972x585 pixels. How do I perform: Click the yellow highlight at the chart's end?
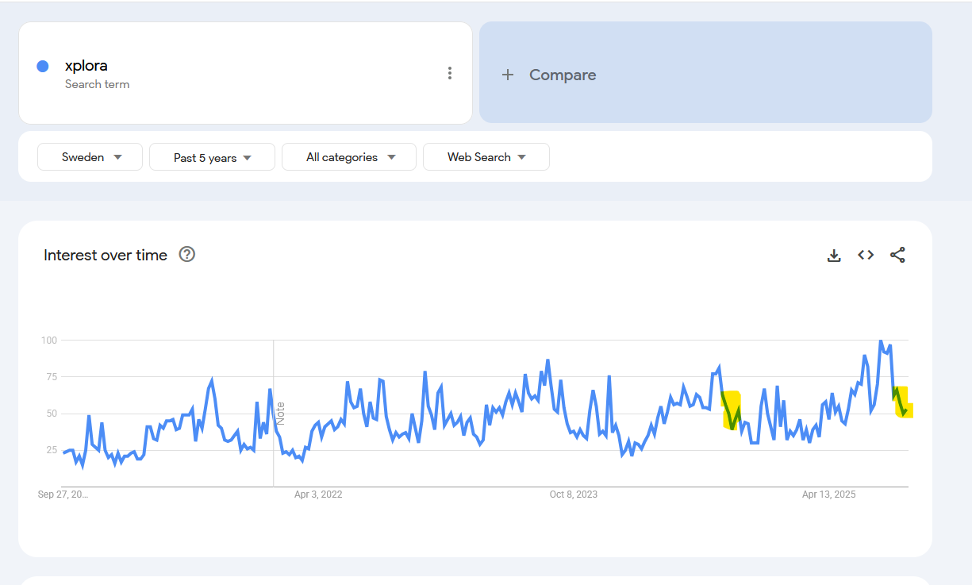click(x=903, y=402)
